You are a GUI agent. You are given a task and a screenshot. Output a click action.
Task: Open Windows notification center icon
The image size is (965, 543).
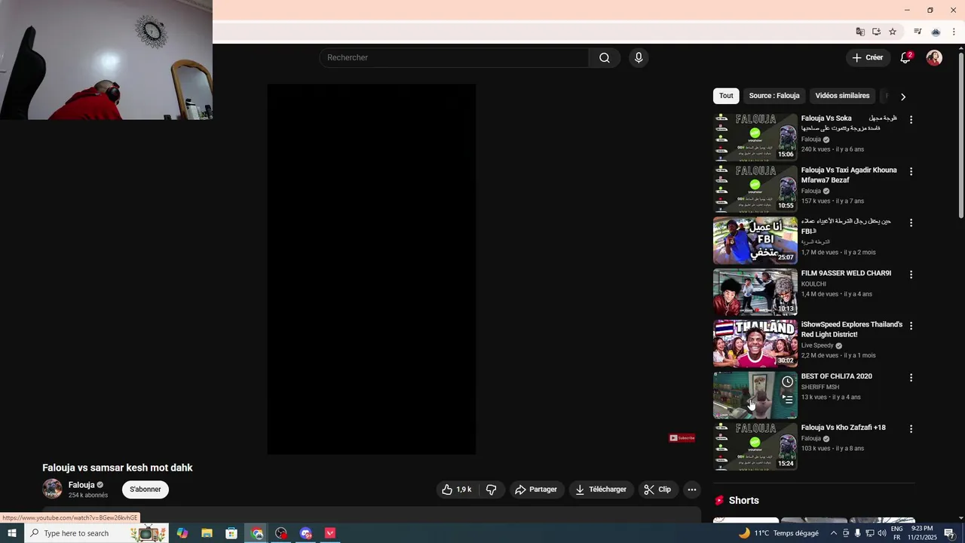coord(949,533)
